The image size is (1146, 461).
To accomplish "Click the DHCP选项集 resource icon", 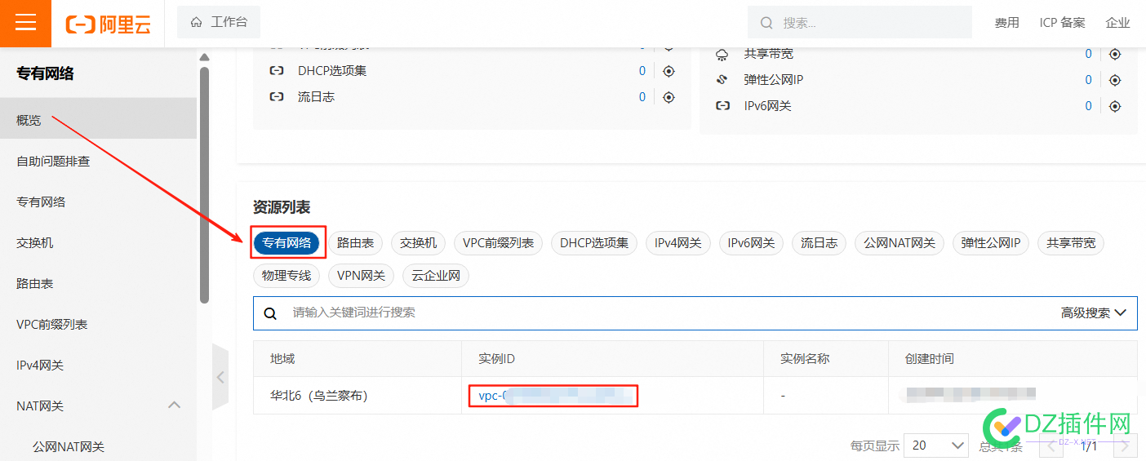I will point(277,71).
